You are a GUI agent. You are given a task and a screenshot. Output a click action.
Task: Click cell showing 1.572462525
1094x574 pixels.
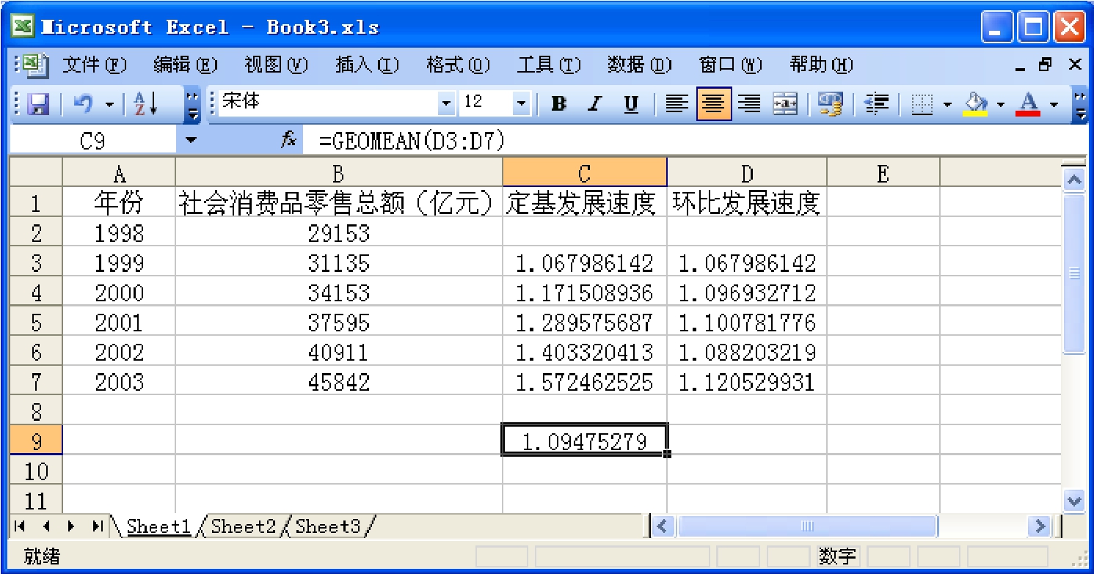(585, 382)
